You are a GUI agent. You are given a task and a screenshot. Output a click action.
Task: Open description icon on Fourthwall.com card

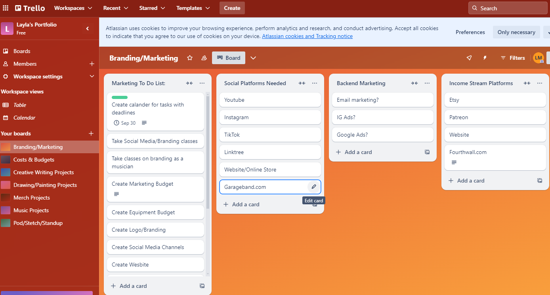(454, 162)
